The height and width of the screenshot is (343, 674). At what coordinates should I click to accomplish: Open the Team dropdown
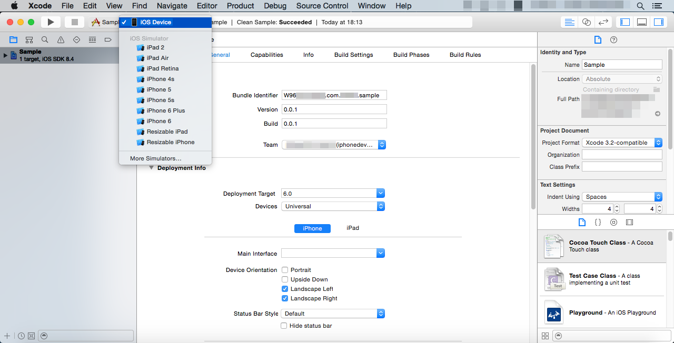tap(334, 145)
